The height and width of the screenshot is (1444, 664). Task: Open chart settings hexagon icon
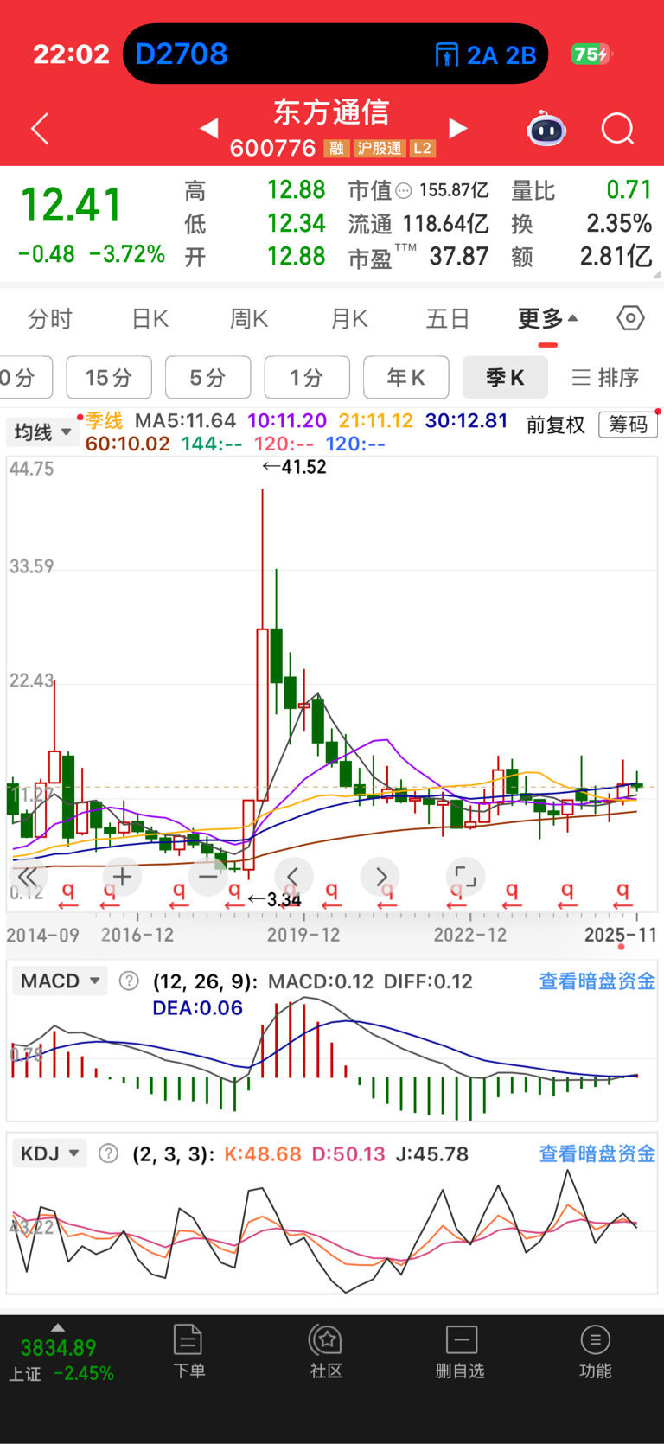[x=631, y=318]
